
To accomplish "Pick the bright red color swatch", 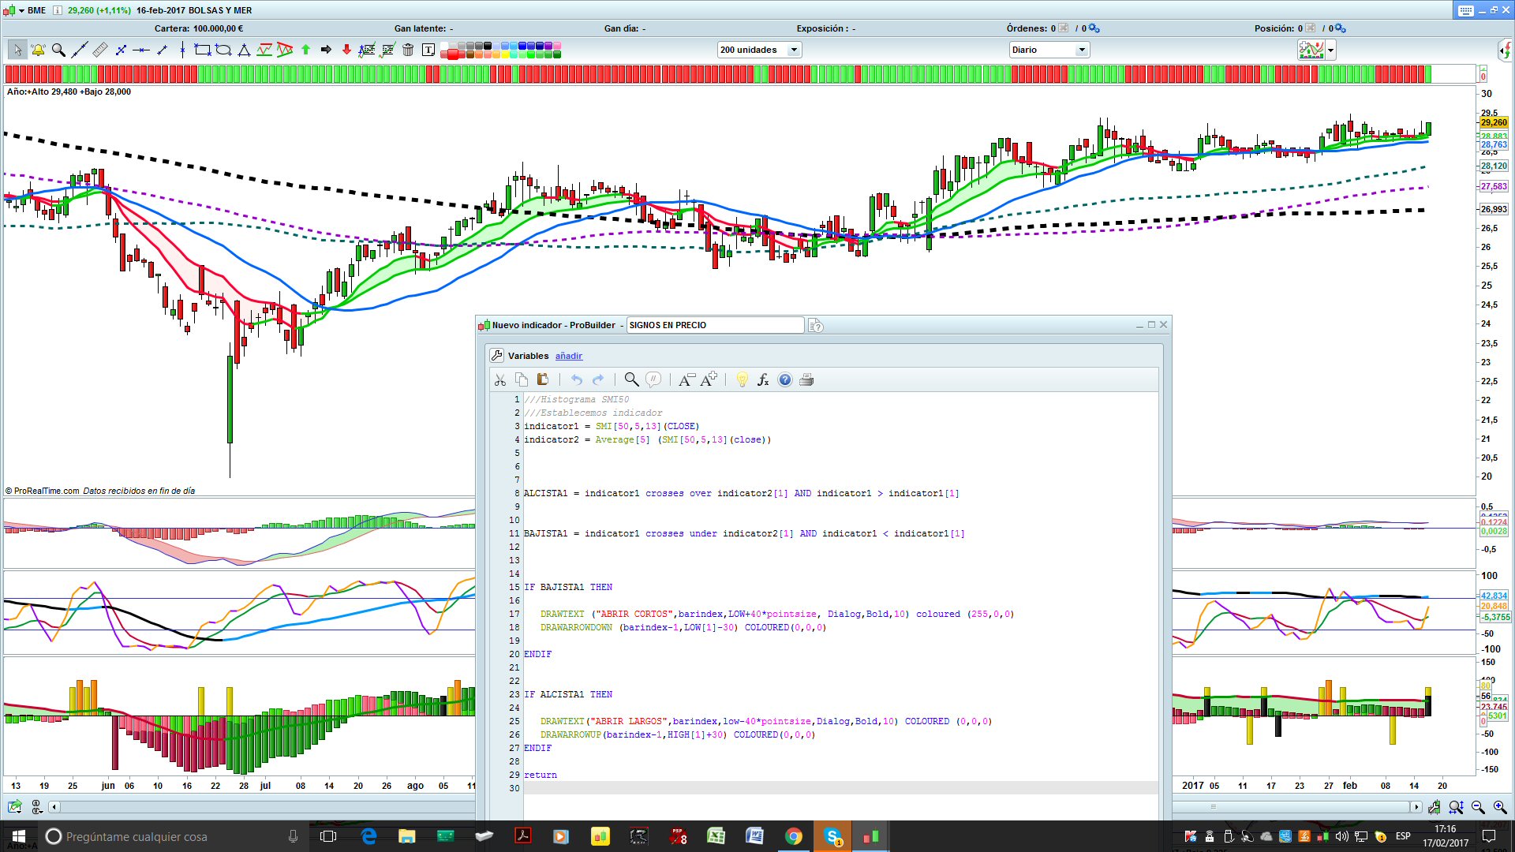I will (454, 54).
